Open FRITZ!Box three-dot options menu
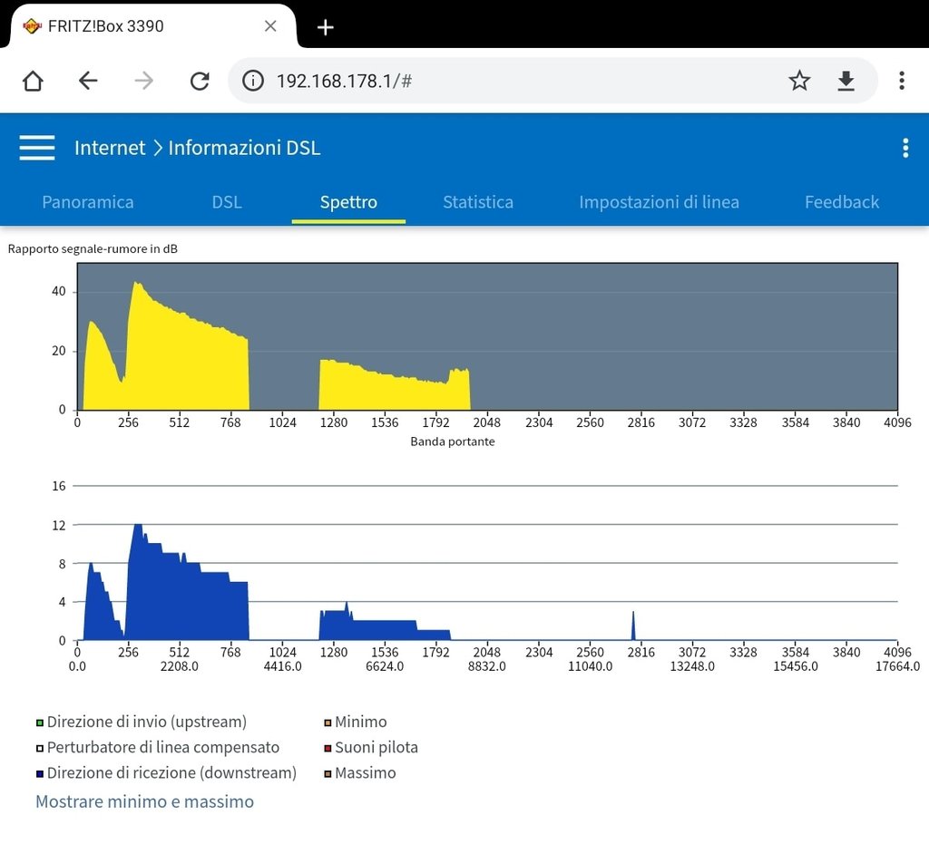This screenshot has width=929, height=844. point(905,149)
